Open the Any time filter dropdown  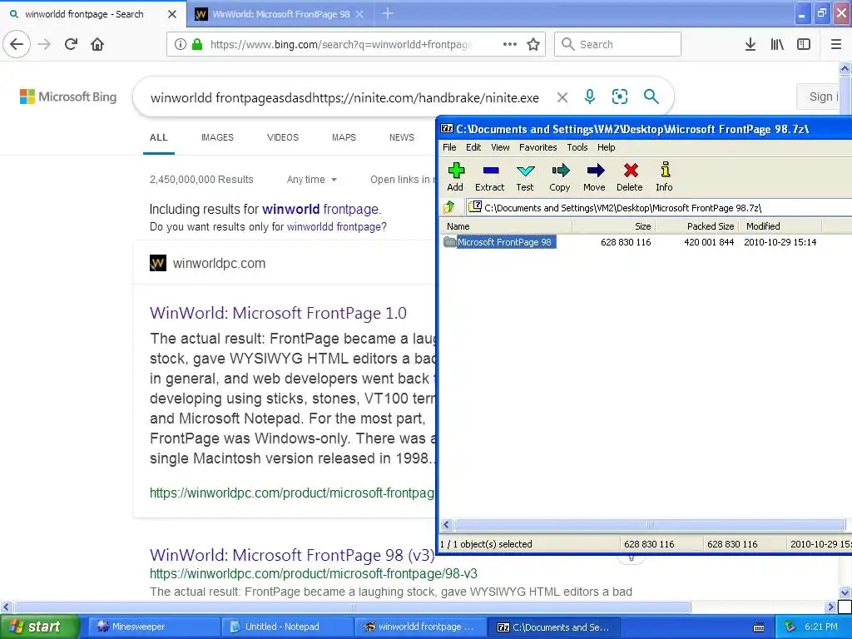click(312, 180)
